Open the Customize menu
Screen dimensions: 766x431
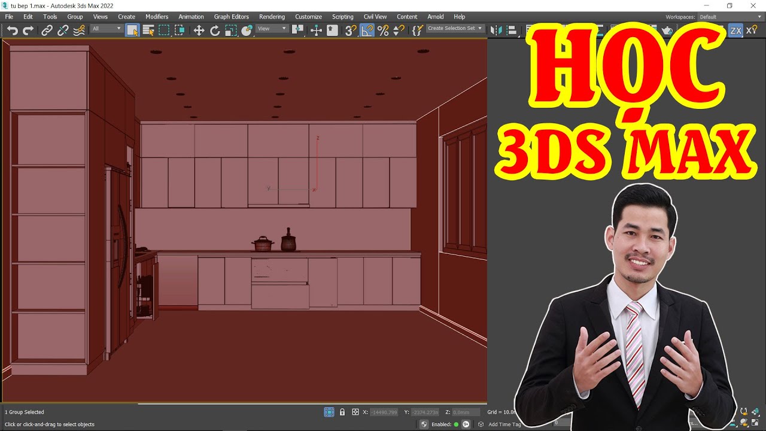308,17
